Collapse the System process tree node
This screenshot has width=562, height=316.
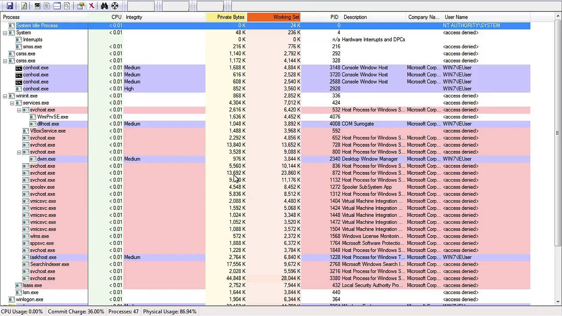(5, 32)
